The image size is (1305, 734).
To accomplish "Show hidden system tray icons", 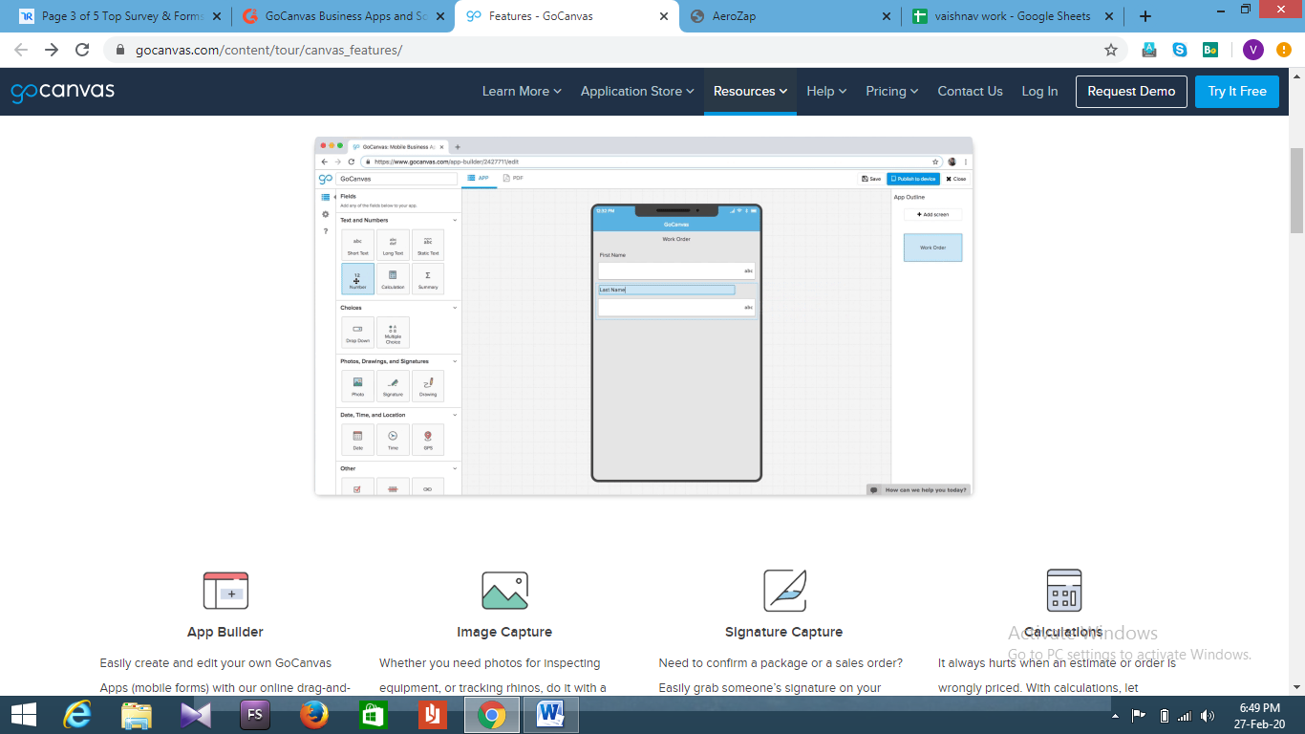I will (1115, 716).
